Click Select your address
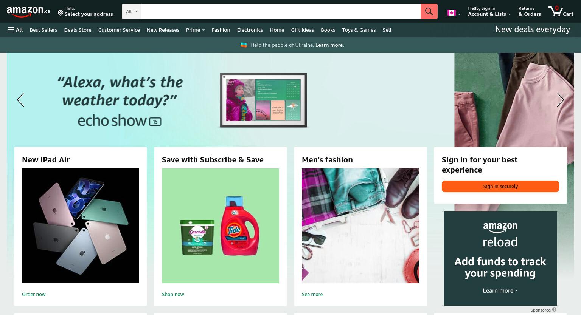The width and height of the screenshot is (581, 315). tap(89, 14)
